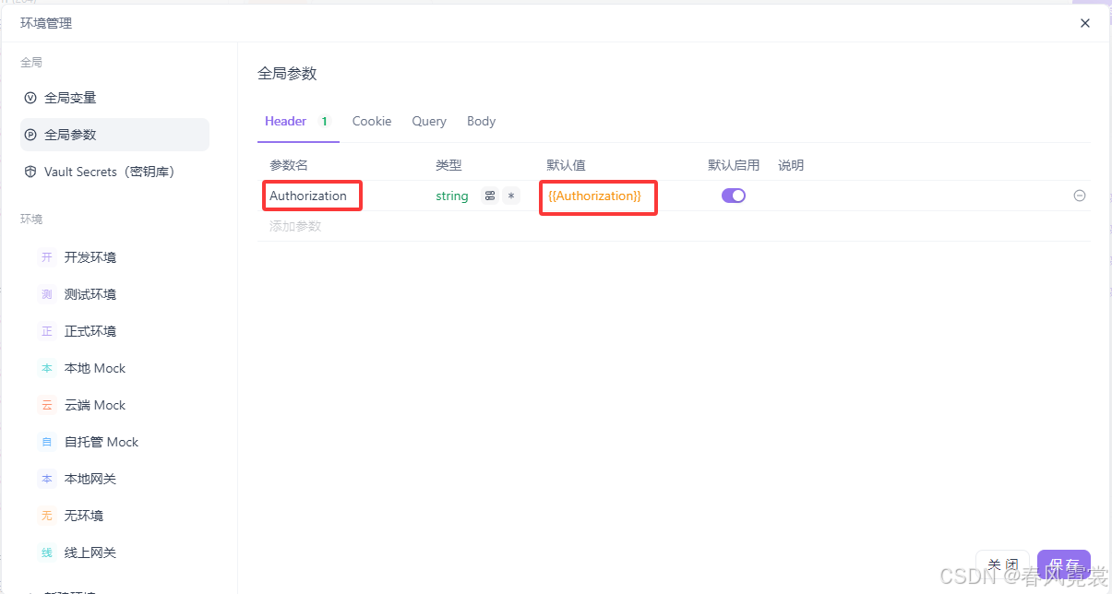This screenshot has width=1112, height=594.
Task: Click the 无 badge icon for 无环境
Action: (x=47, y=516)
